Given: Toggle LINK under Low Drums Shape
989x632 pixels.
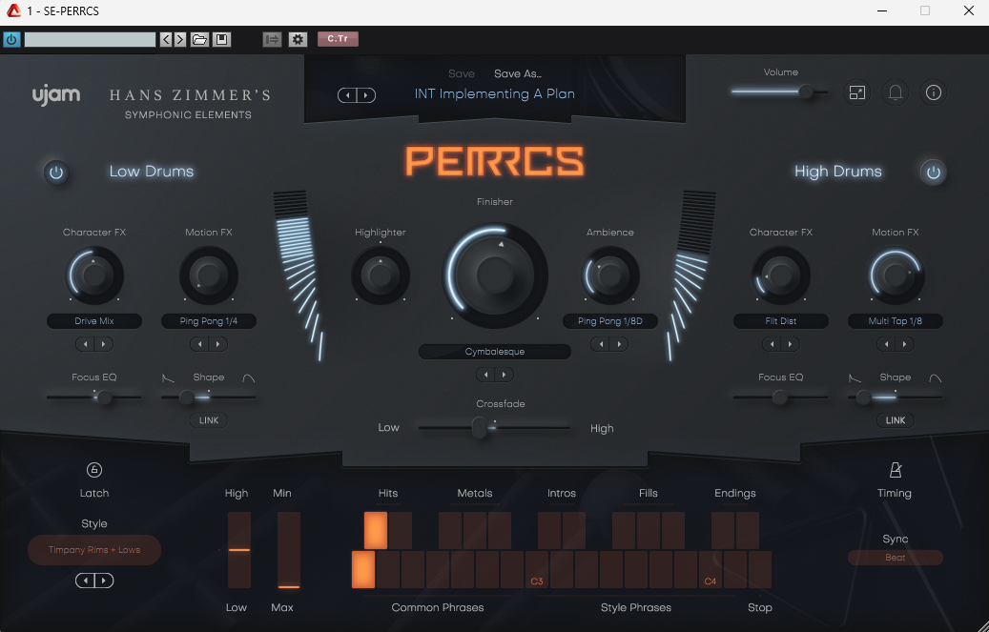Looking at the screenshot, I should coord(209,420).
